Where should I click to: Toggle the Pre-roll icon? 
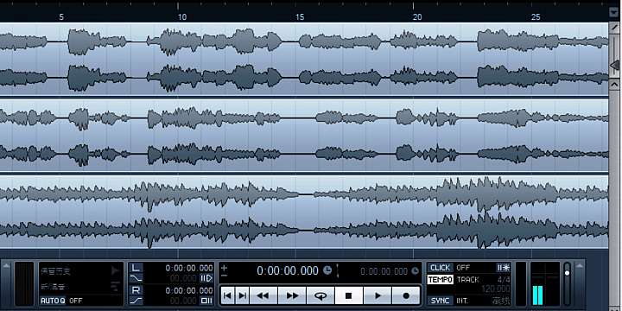click(206, 277)
